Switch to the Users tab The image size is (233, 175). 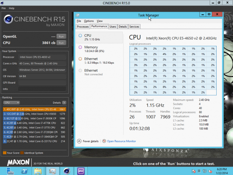(113, 27)
